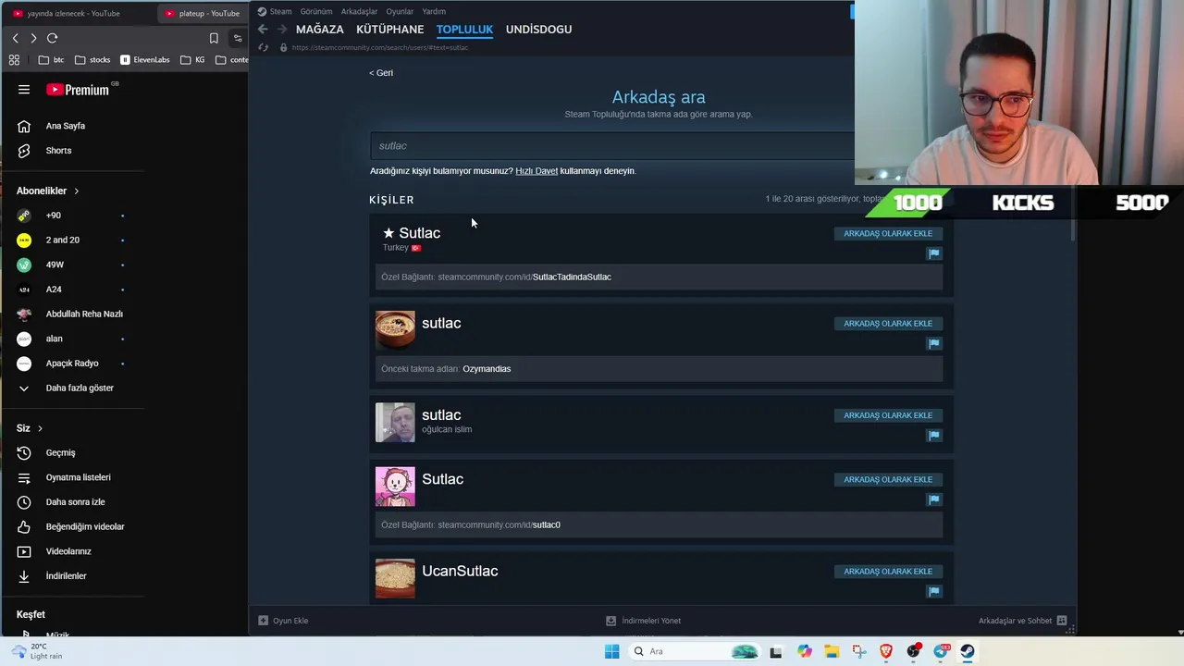Switch to 'plateup - YouTube' browser tab

(x=203, y=13)
